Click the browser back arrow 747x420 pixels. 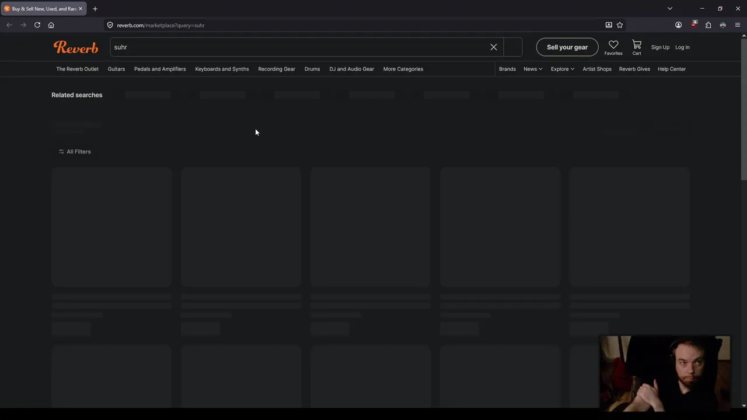[9, 25]
